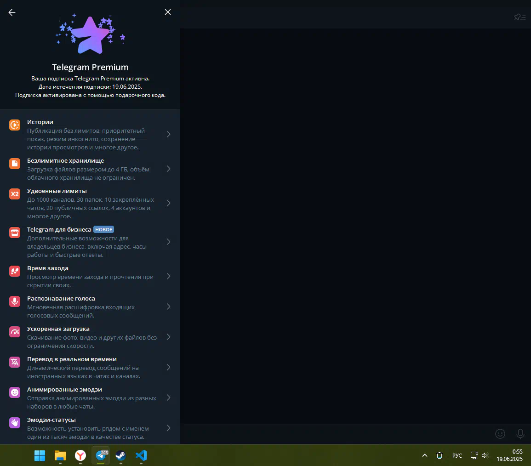Open the Истории feature title
The image size is (531, 466).
coord(40,122)
